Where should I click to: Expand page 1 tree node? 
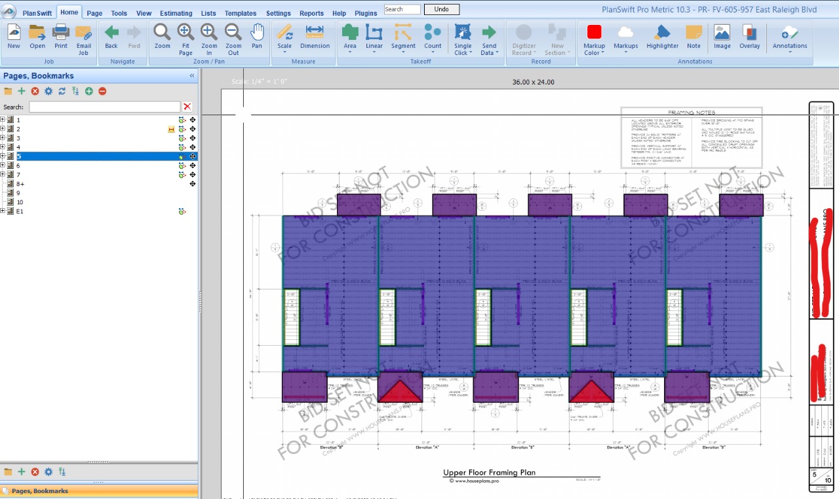3,120
